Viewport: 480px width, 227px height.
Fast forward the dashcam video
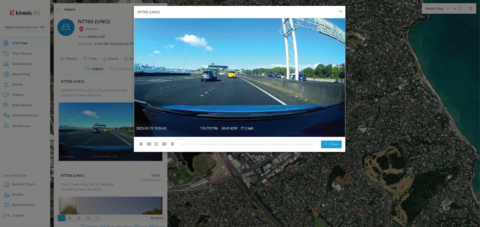coord(164,144)
